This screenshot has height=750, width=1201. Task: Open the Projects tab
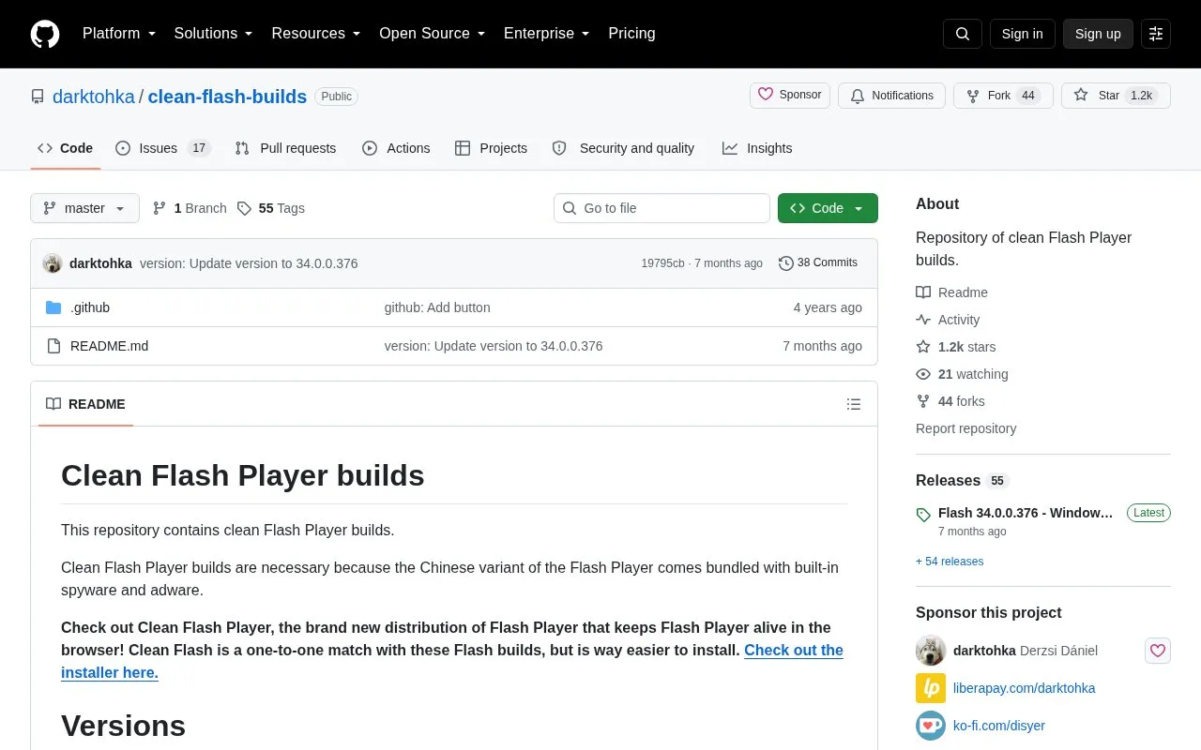coord(491,148)
